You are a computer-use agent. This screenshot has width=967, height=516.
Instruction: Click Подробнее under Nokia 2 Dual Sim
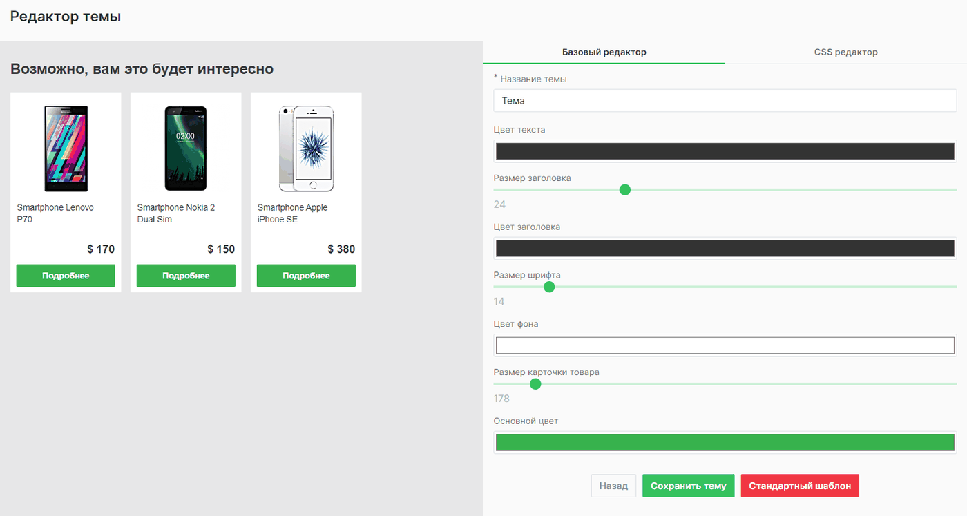click(186, 276)
